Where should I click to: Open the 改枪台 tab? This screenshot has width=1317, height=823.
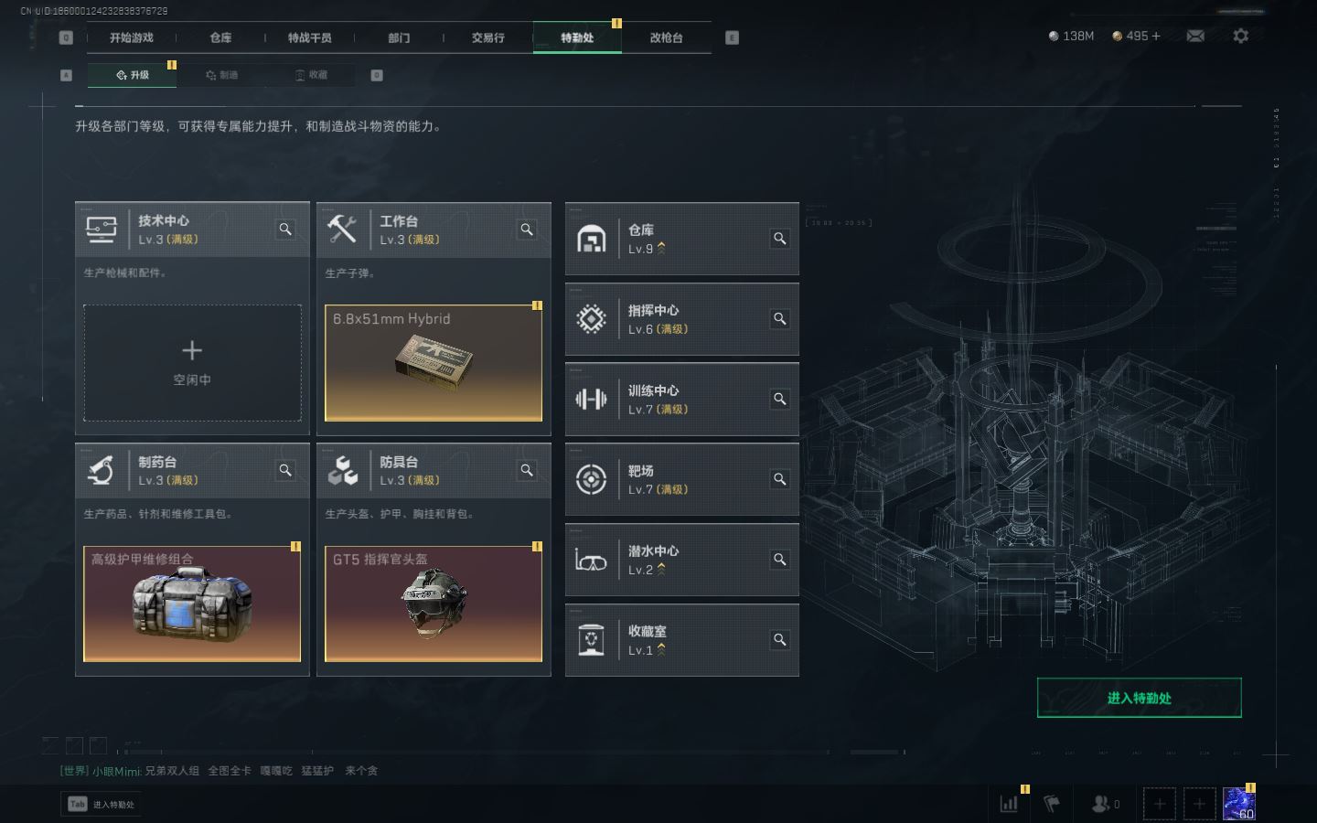click(x=666, y=37)
